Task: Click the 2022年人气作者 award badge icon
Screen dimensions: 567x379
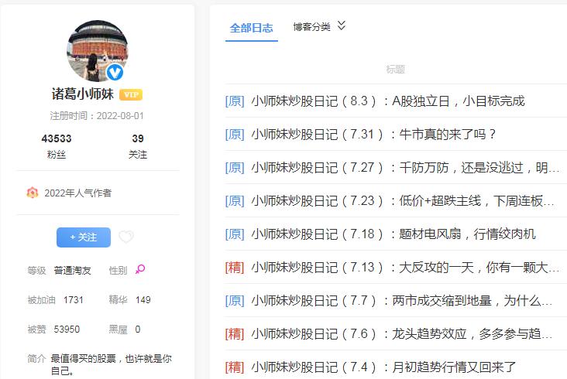Action: pos(33,193)
